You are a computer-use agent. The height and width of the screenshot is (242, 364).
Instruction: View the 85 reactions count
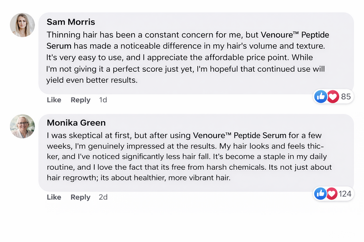(346, 96)
